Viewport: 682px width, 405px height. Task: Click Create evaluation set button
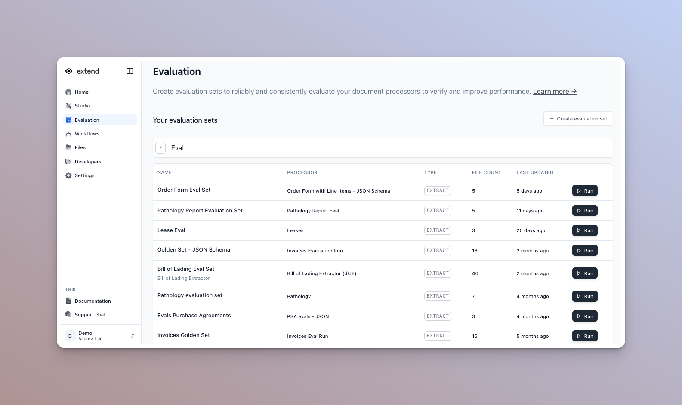578,119
